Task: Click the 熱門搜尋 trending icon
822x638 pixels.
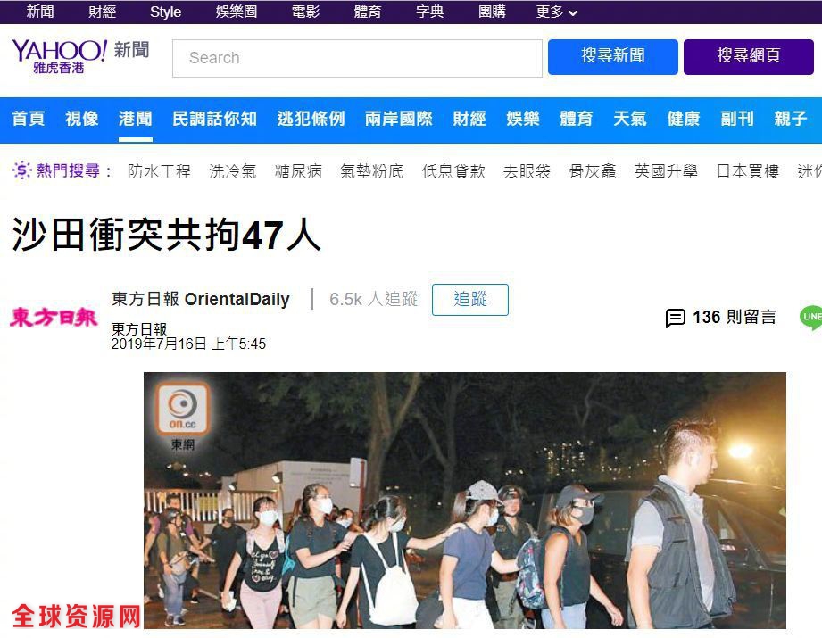Action: point(21,170)
